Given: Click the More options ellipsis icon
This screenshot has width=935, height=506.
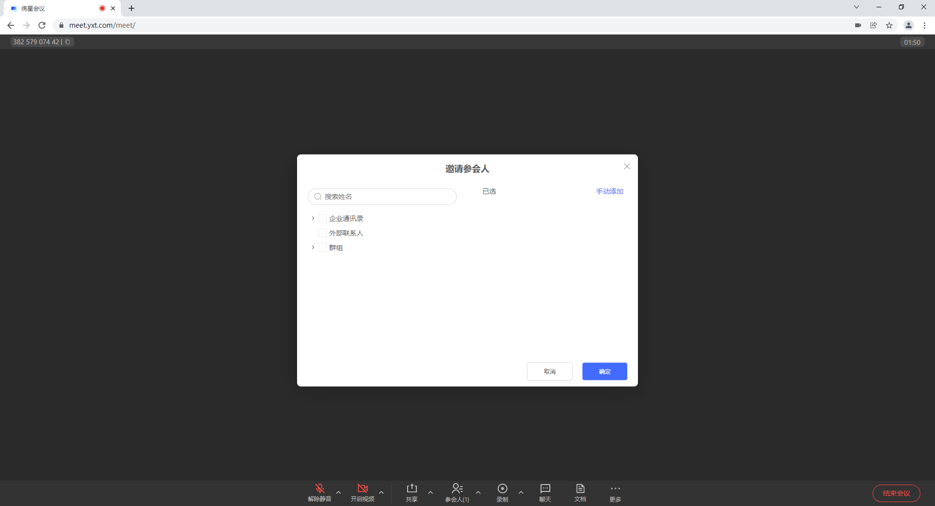Looking at the screenshot, I should (615, 488).
